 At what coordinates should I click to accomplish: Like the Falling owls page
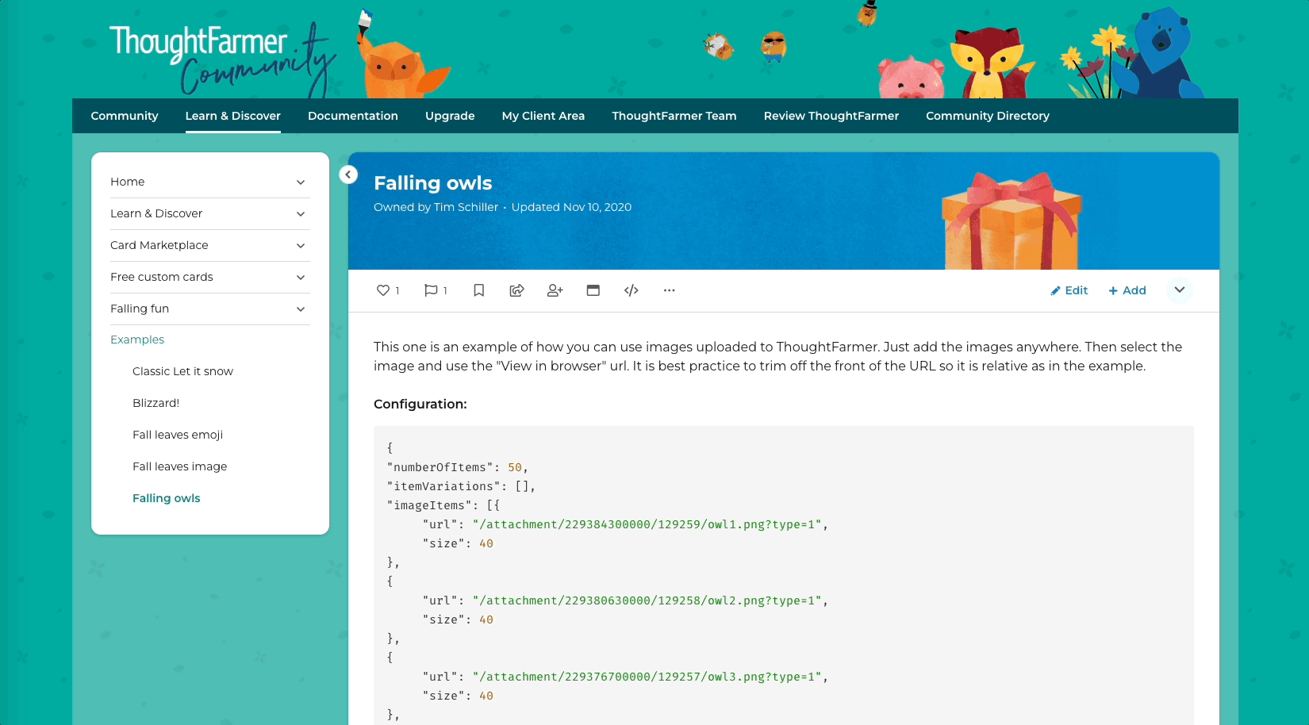pyautogui.click(x=383, y=290)
